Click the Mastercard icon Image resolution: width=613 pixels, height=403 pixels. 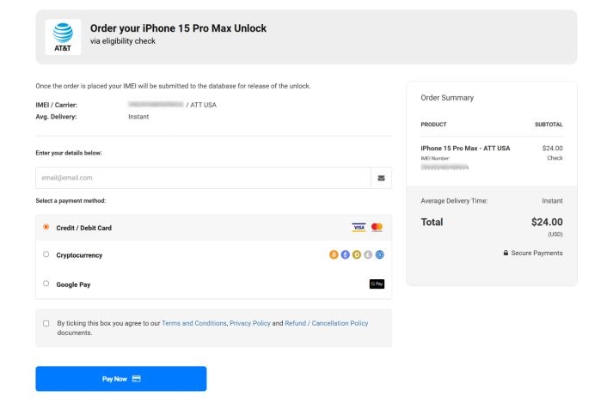click(x=377, y=228)
